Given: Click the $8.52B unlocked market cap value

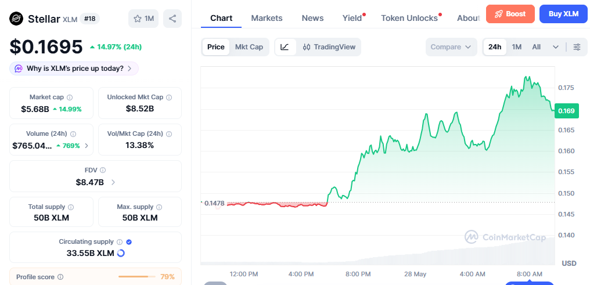Looking at the screenshot, I should (140, 109).
